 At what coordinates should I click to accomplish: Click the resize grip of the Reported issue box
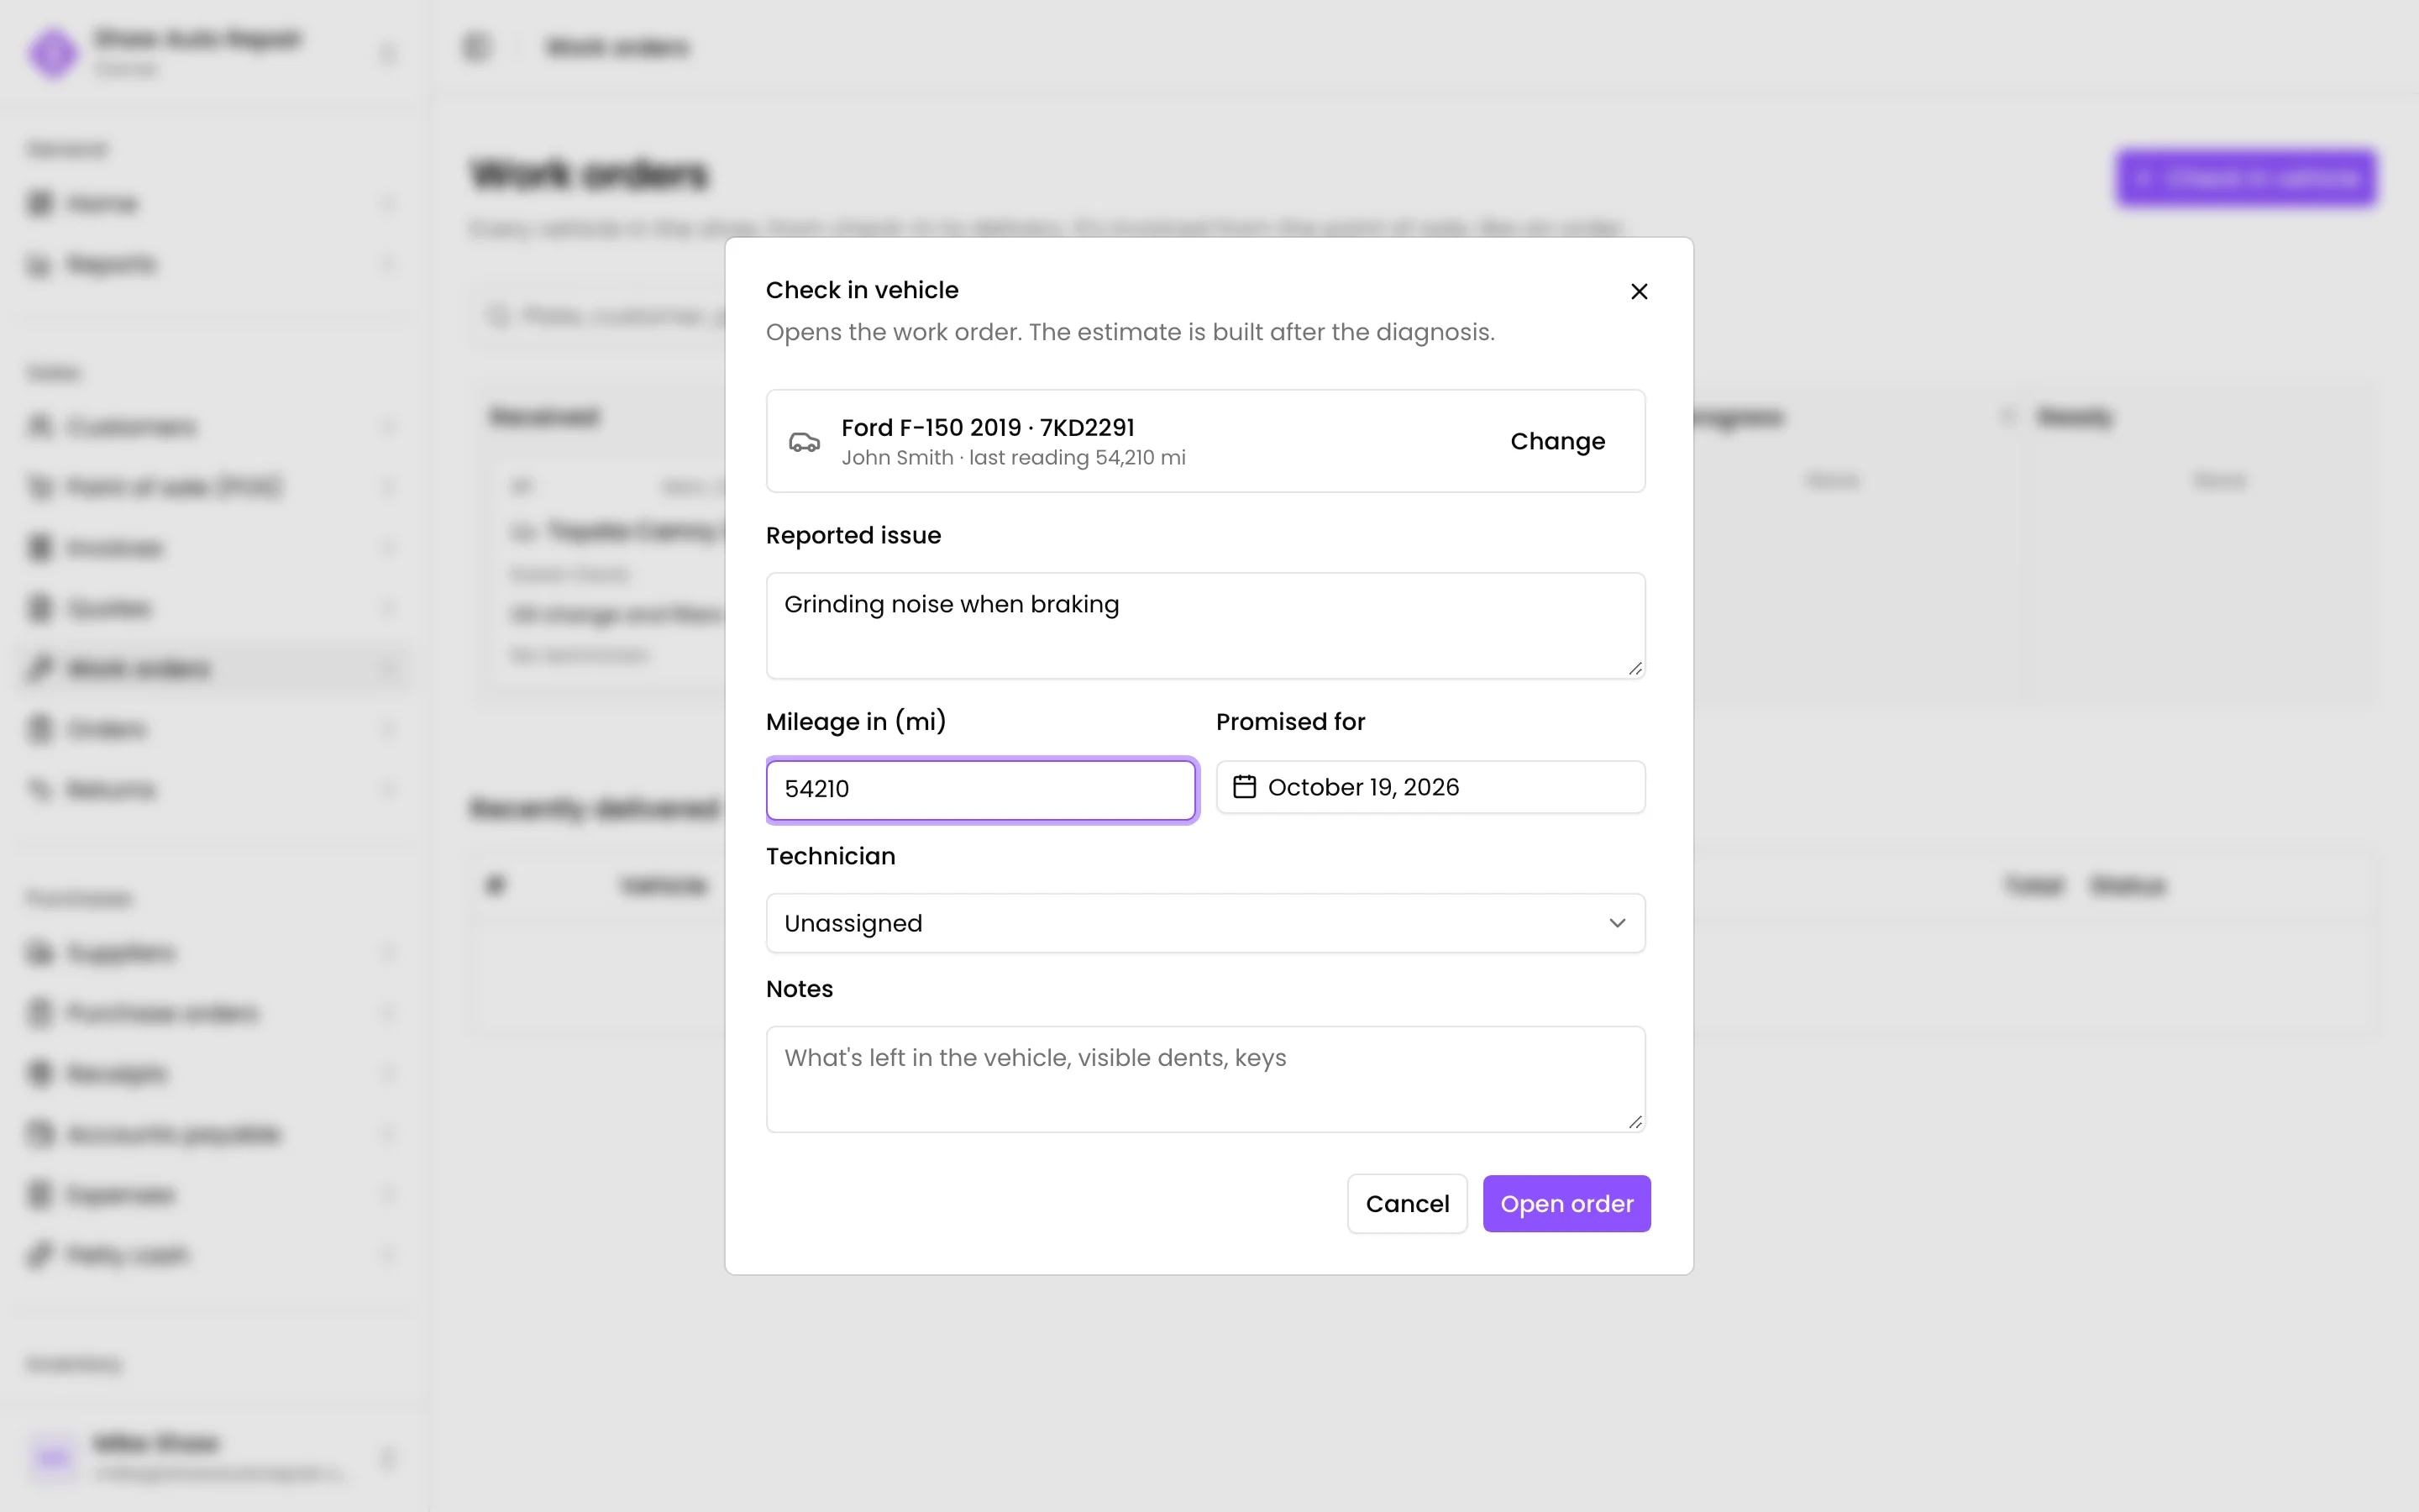(x=1635, y=668)
